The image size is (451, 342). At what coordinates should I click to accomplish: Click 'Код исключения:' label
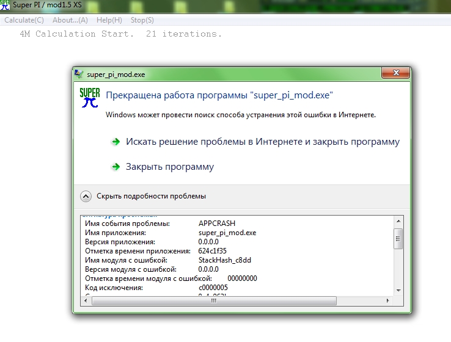pyautogui.click(x=114, y=288)
